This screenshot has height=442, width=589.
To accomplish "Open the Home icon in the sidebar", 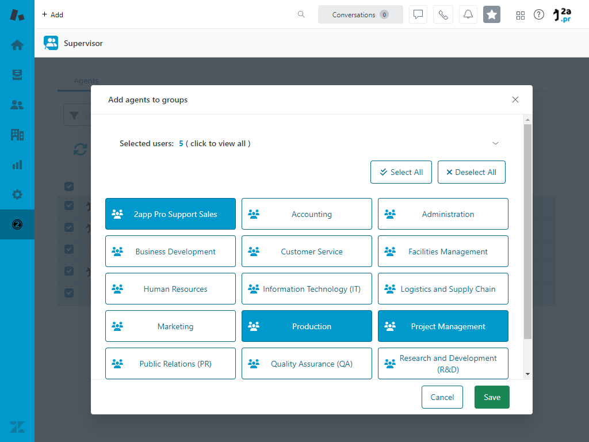I will (x=17, y=44).
